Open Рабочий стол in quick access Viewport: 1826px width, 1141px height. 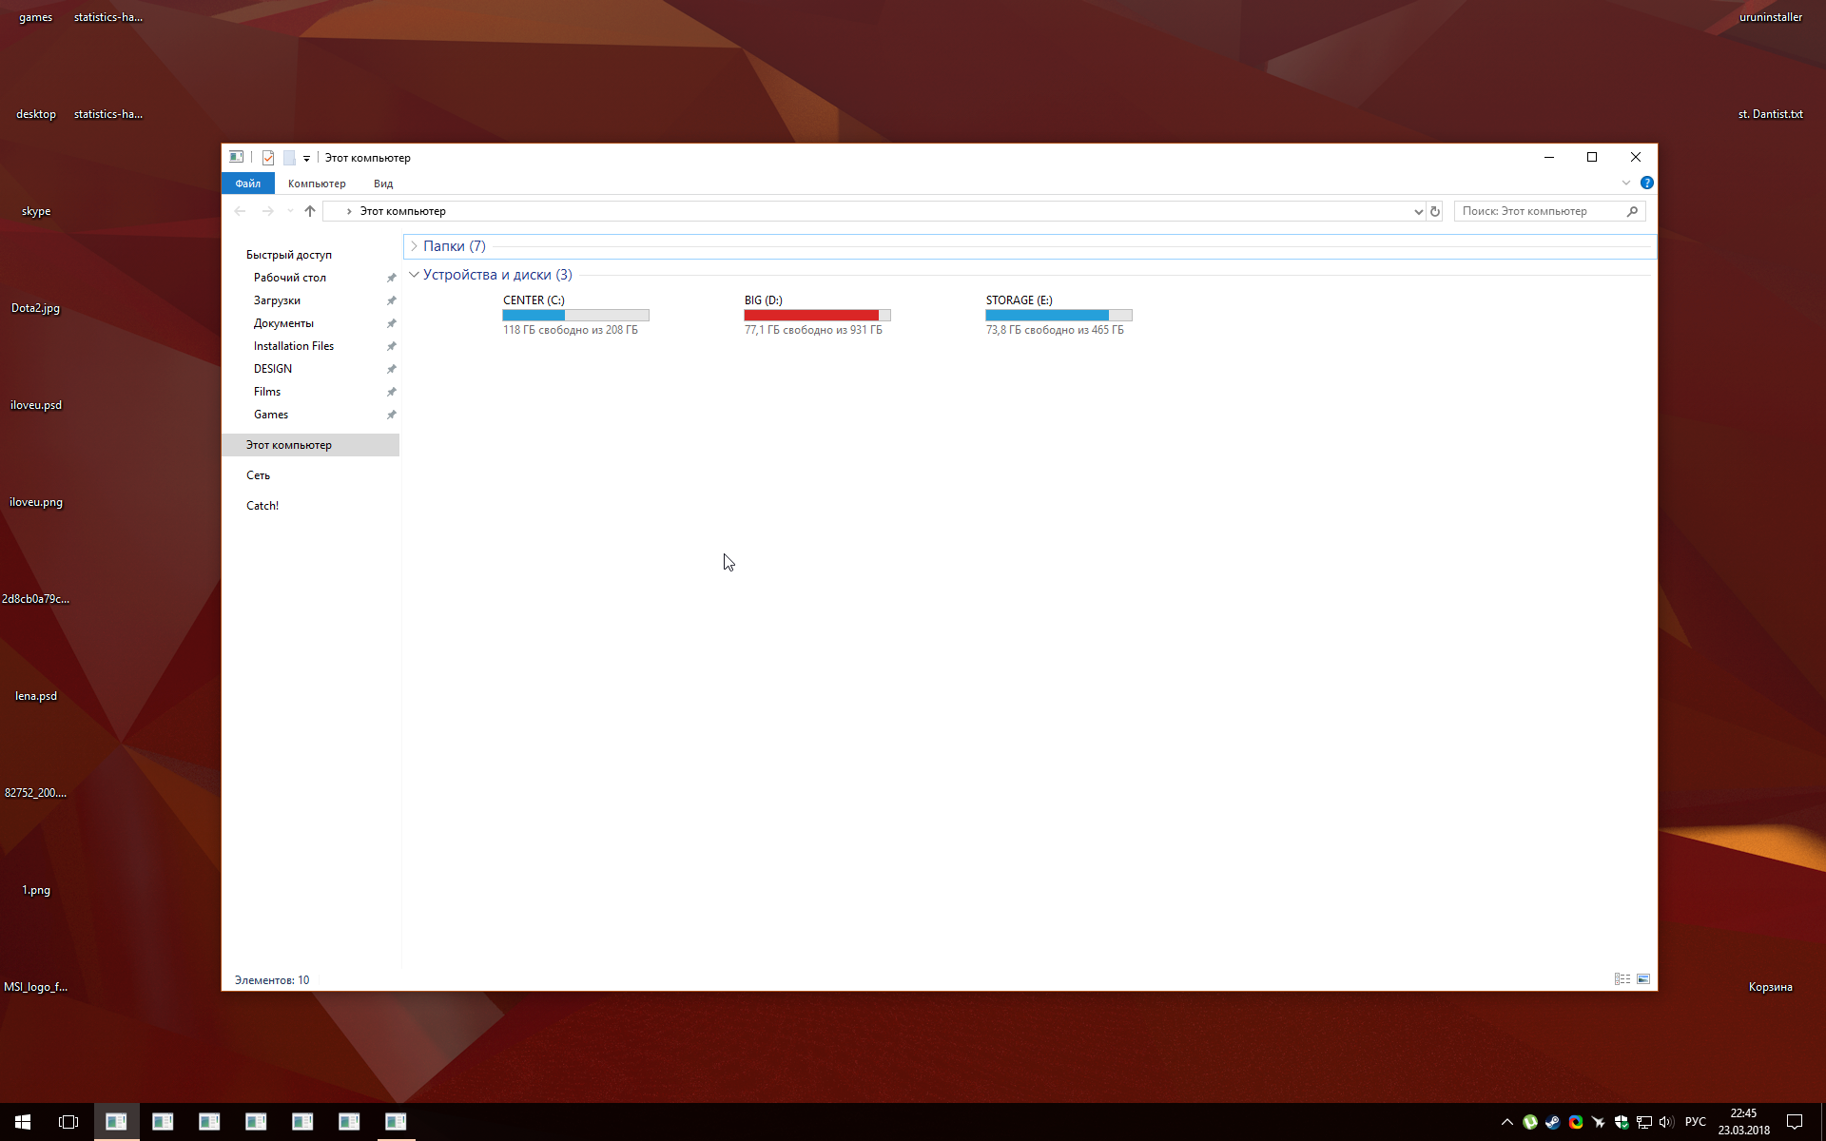click(x=290, y=278)
